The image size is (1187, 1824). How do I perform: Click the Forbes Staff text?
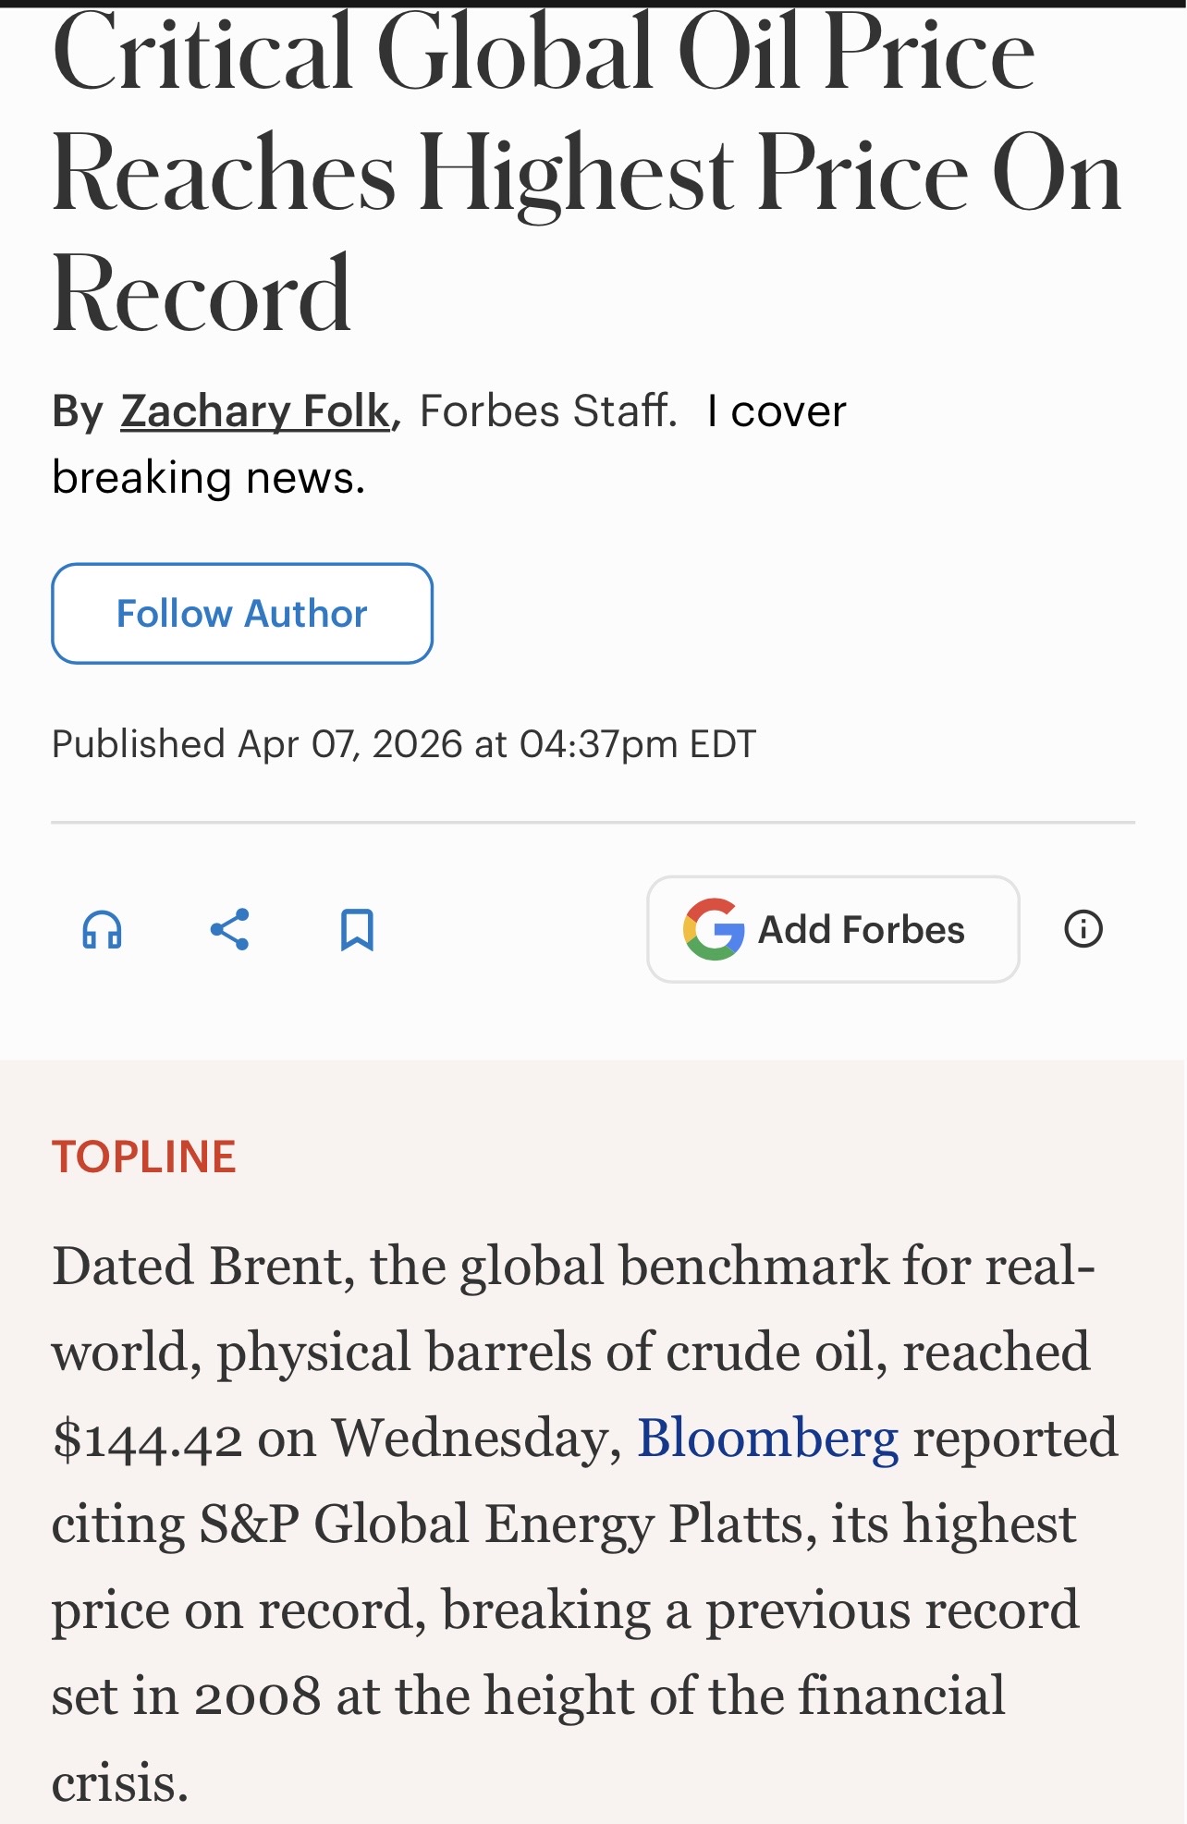[x=548, y=410]
